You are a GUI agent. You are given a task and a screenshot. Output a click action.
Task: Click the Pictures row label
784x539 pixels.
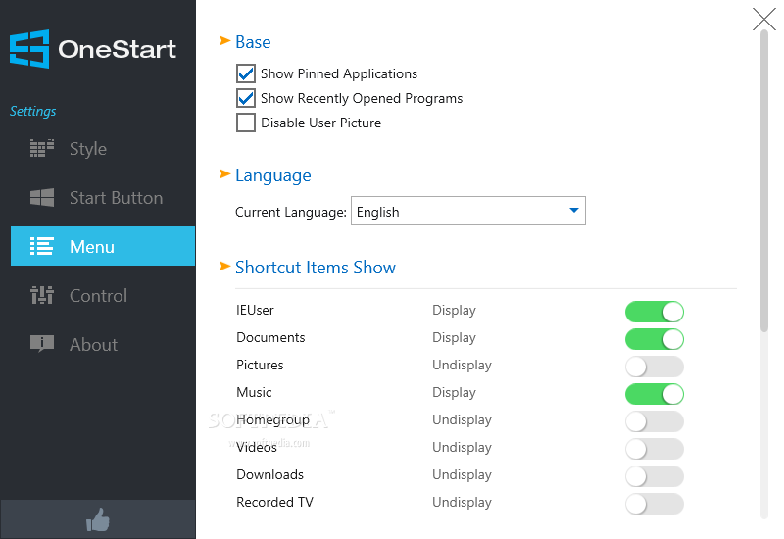click(x=260, y=365)
